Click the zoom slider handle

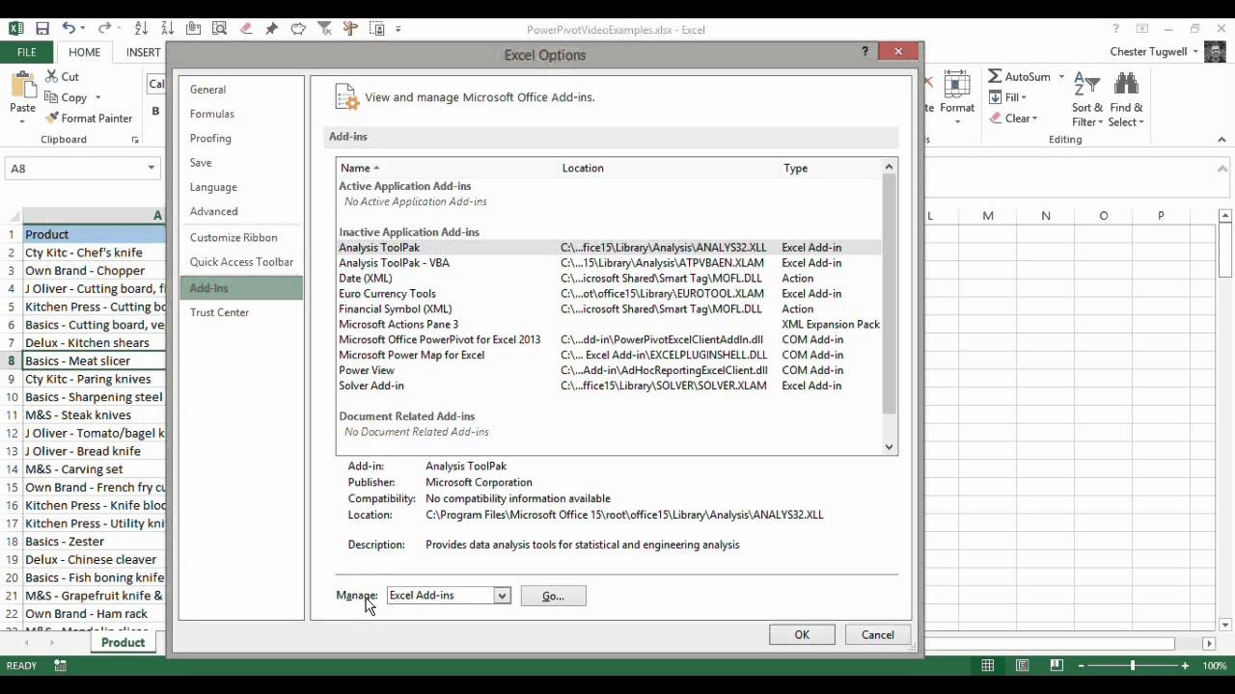click(1133, 666)
